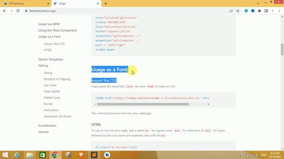The width and height of the screenshot is (284, 159).
Task: Open Animation sidebar link
Action: [x=51, y=110]
